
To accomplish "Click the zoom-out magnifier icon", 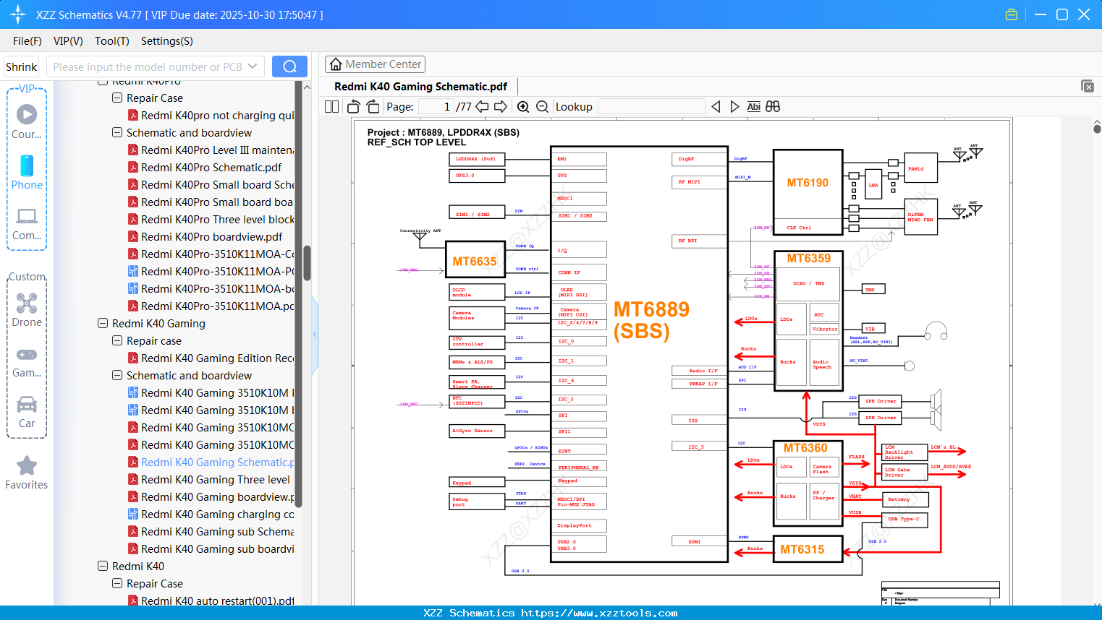I will click(541, 106).
